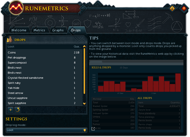Click the RuneMetrics logo emblem
This screenshot has height=137, width=190.
(x=16, y=8)
